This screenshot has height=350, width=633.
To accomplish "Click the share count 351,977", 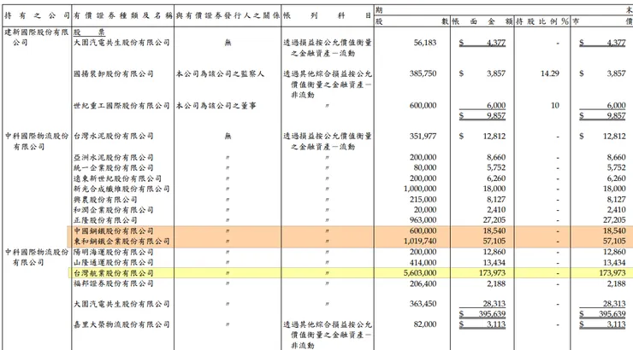I will coord(423,136).
